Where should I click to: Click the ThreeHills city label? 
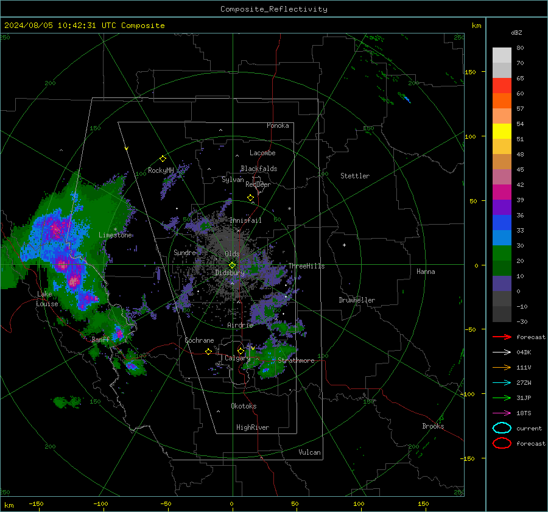click(306, 266)
